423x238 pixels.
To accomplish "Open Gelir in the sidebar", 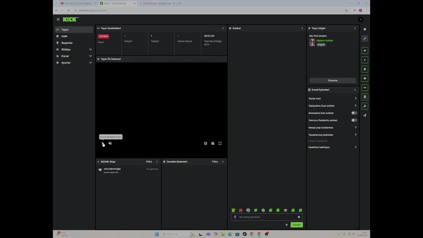I will 74,36.
